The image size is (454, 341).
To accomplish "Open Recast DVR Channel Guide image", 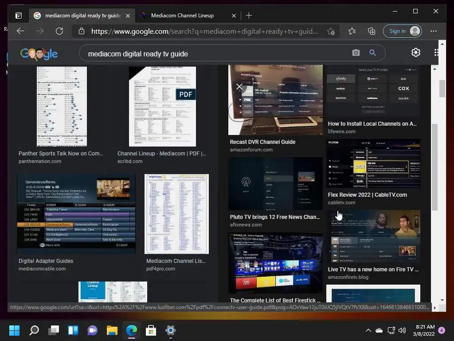I will (x=275, y=100).
